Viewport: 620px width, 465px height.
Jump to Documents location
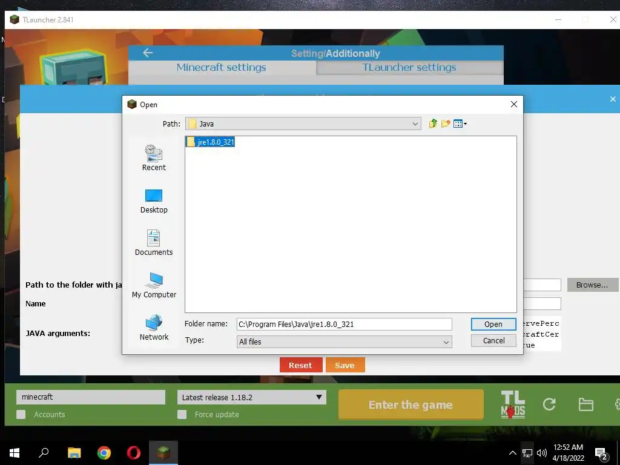[x=154, y=243]
